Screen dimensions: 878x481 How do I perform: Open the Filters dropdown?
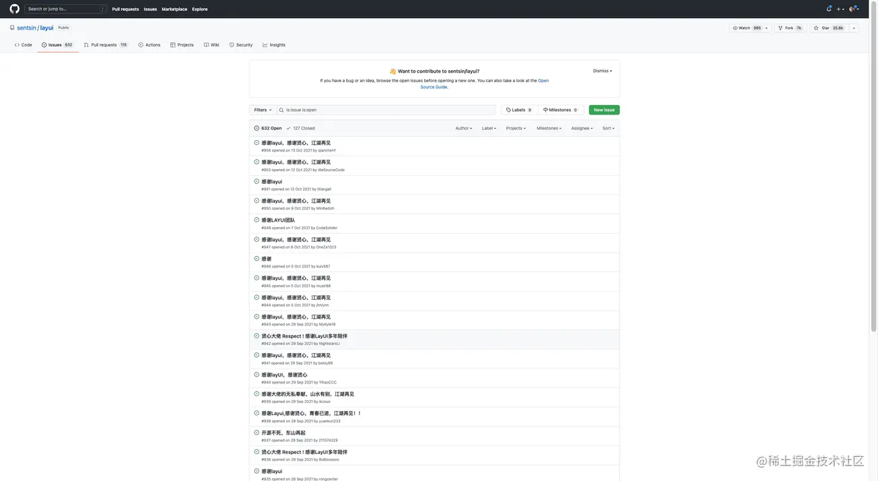coord(263,110)
